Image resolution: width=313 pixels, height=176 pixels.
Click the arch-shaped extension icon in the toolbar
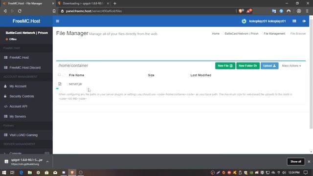(289, 11)
